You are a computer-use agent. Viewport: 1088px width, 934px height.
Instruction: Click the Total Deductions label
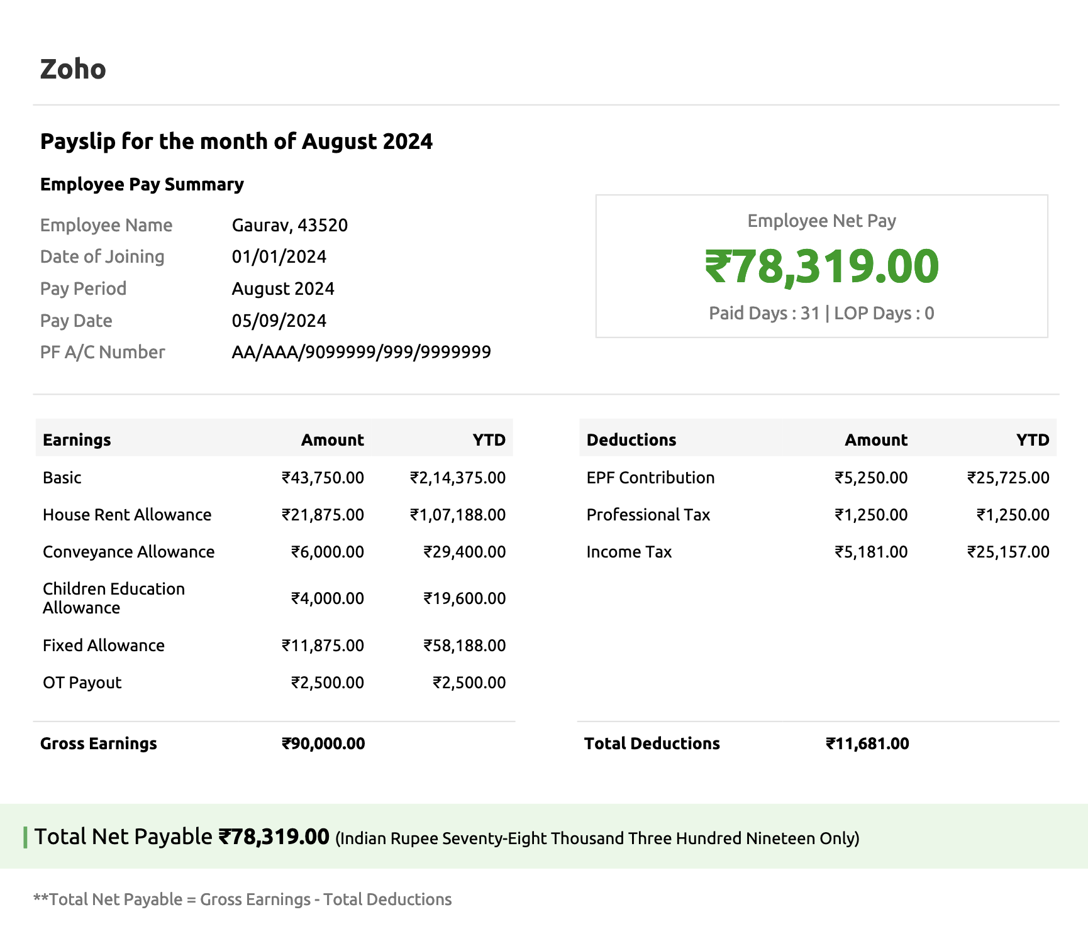coord(652,744)
